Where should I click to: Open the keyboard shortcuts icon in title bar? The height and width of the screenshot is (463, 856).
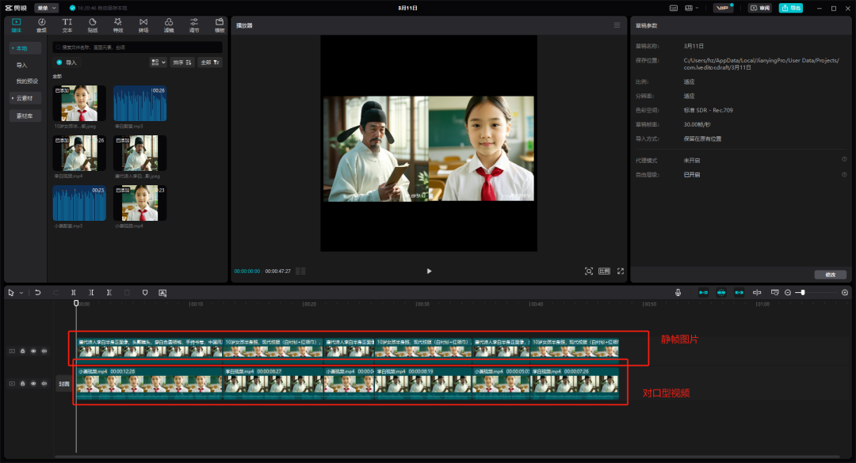pyautogui.click(x=674, y=8)
